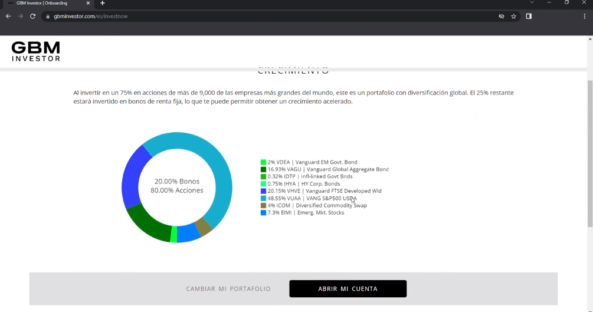Viewport: 593px width, 312px height.
Task: Click the browser back arrow
Action: 8,17
